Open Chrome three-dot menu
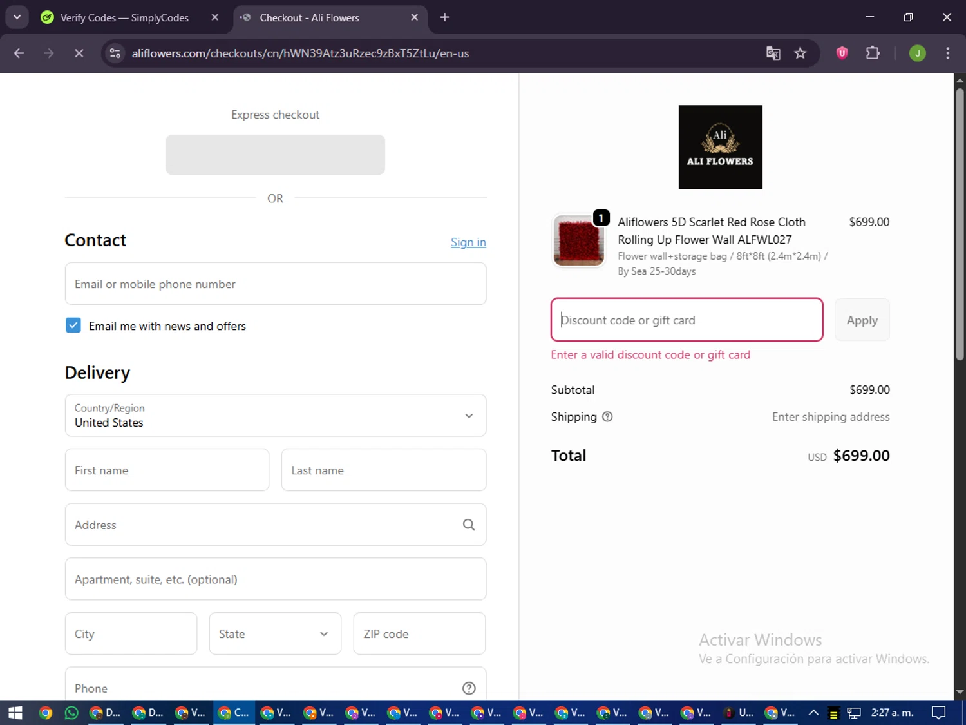Image resolution: width=966 pixels, height=725 pixels. (x=947, y=53)
